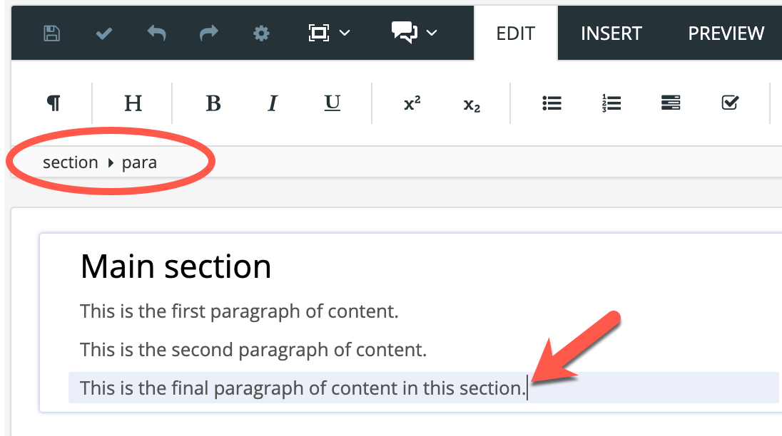
Task: Select the section breadcrumb item
Action: 70,162
